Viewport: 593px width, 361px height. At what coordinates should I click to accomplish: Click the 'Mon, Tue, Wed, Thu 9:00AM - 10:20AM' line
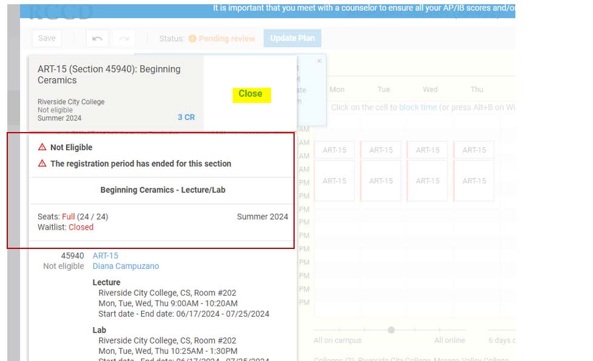pyautogui.click(x=168, y=303)
